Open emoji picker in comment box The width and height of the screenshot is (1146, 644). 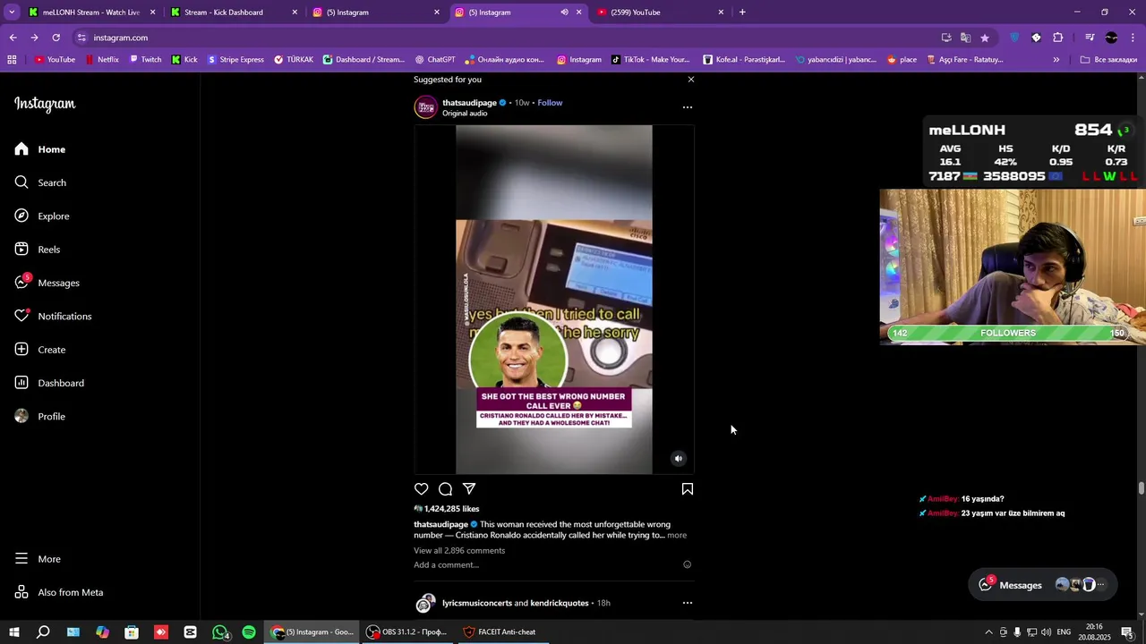point(688,564)
